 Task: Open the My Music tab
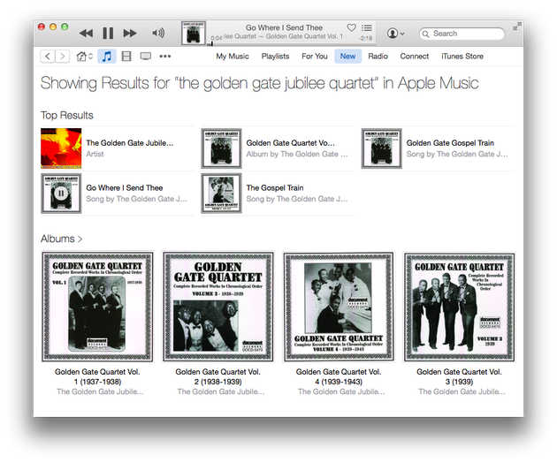[x=233, y=56]
